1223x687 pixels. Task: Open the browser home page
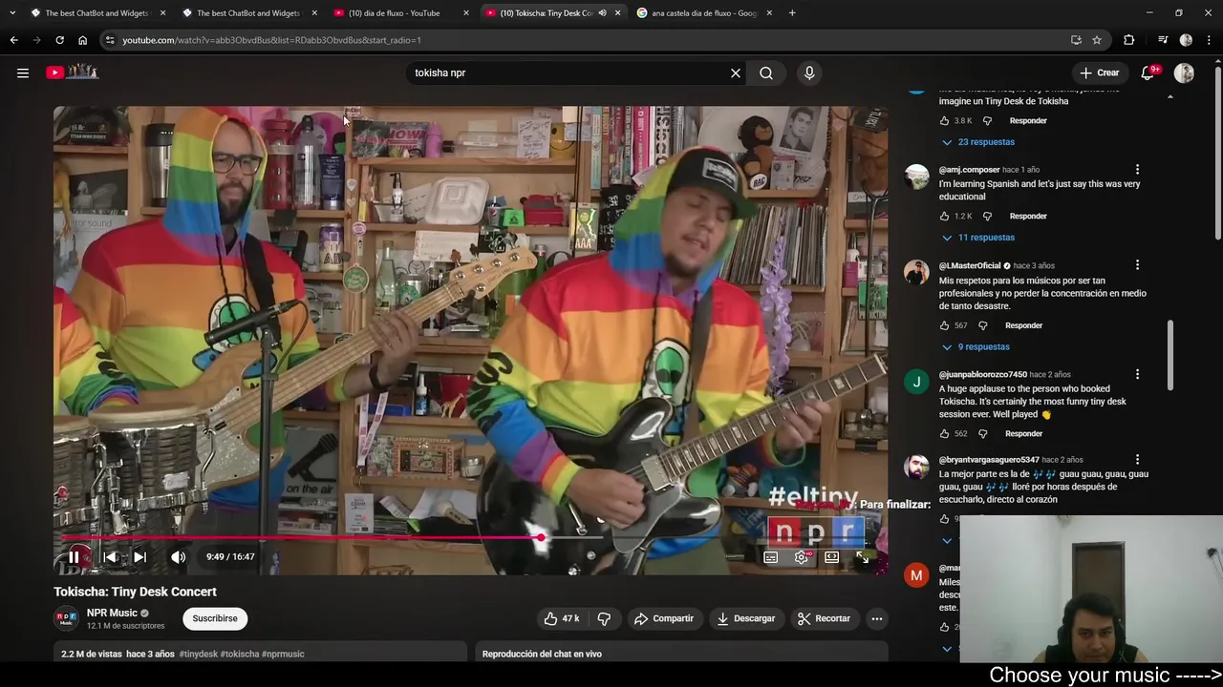click(x=82, y=40)
